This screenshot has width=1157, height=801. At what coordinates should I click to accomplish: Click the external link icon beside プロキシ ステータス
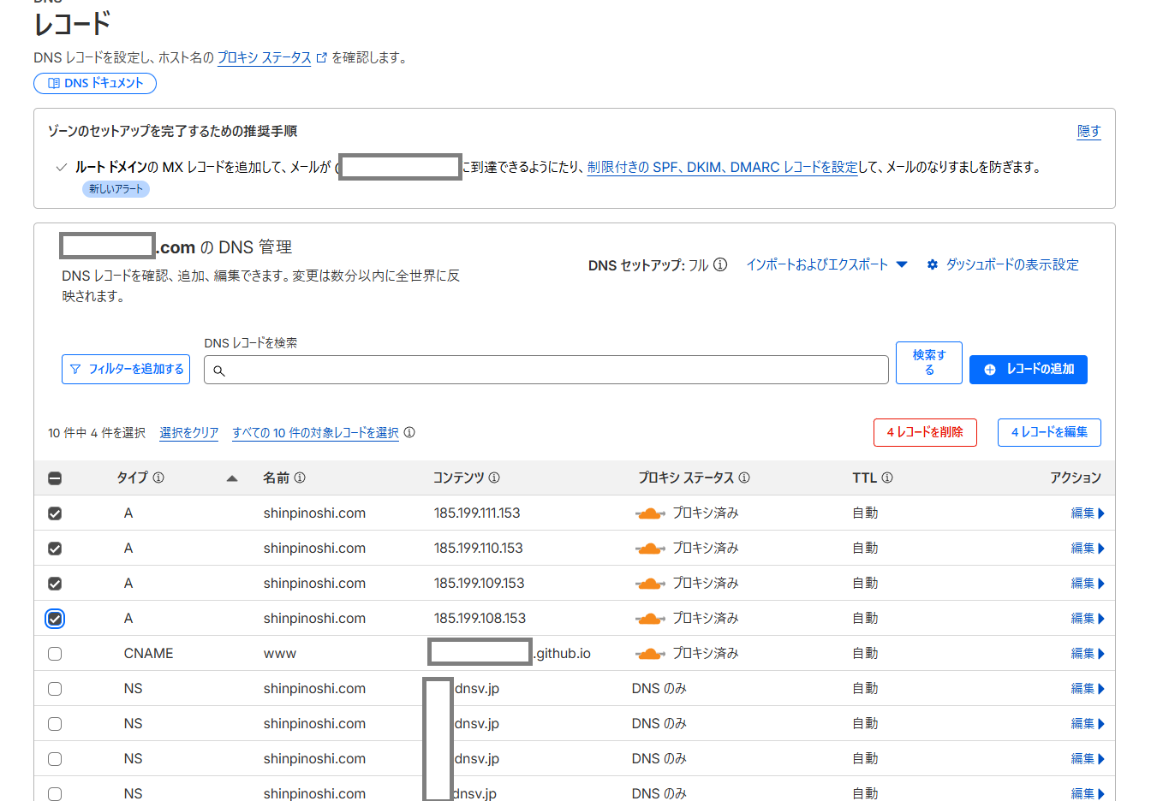pyautogui.click(x=322, y=58)
